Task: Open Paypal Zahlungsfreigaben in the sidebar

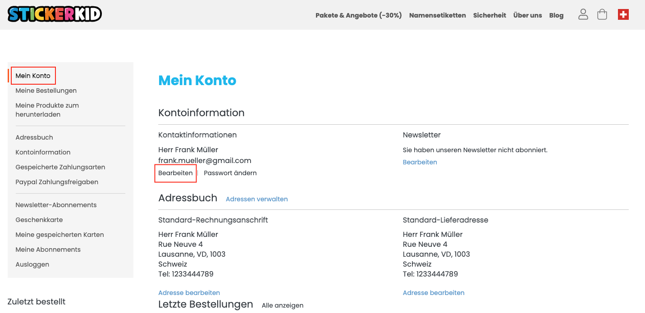Action: click(x=57, y=182)
